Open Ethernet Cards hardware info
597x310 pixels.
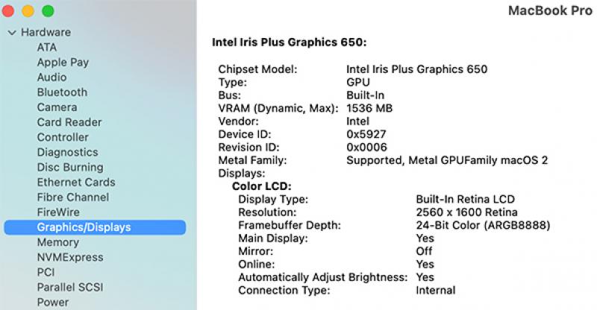(76, 182)
